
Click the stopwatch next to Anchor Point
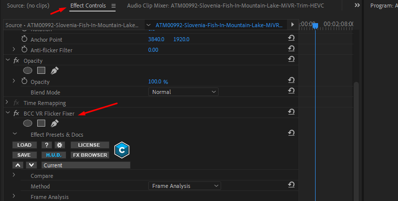pos(25,39)
